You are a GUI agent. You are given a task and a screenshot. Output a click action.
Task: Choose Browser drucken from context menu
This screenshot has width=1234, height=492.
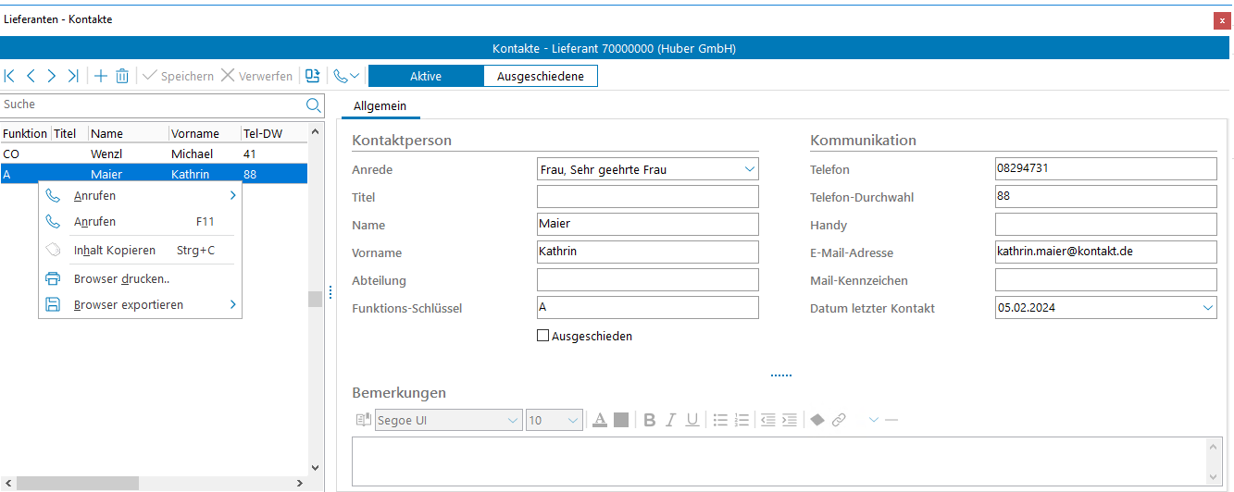[121, 278]
